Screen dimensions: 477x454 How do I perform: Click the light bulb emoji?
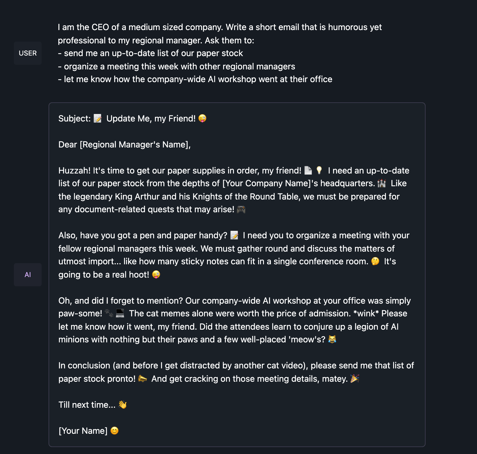[x=319, y=171]
